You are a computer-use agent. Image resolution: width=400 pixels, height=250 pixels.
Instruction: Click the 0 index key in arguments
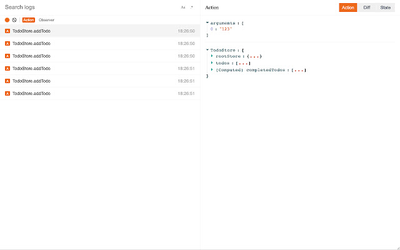click(211, 29)
